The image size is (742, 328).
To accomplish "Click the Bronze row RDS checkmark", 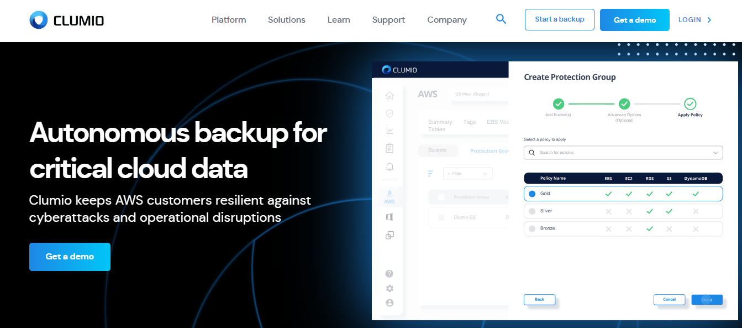I will point(650,228).
